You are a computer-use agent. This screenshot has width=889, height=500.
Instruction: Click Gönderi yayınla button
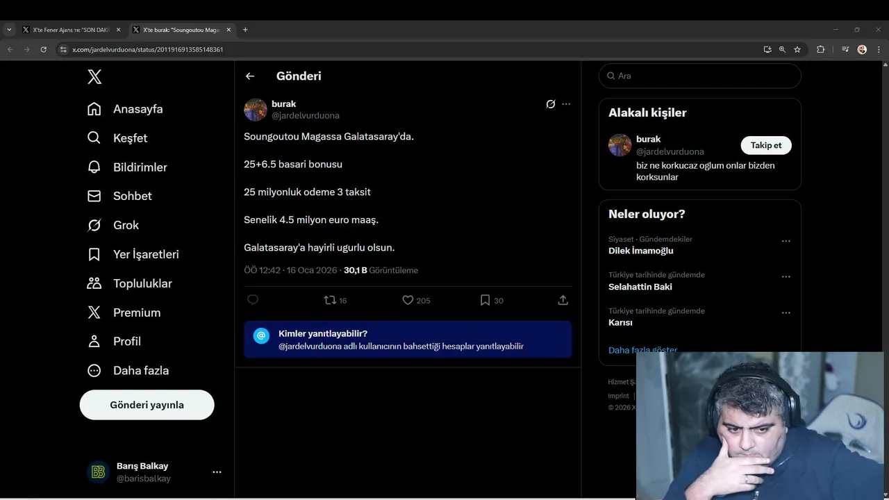[x=147, y=405]
